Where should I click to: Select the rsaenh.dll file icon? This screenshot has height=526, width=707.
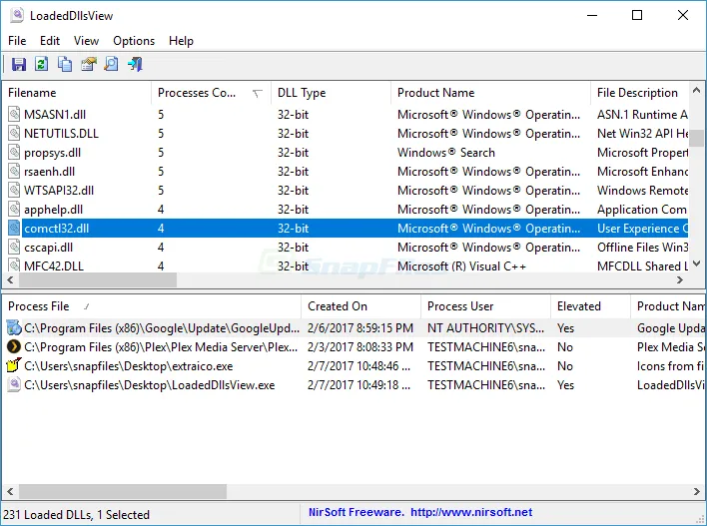click(14, 172)
